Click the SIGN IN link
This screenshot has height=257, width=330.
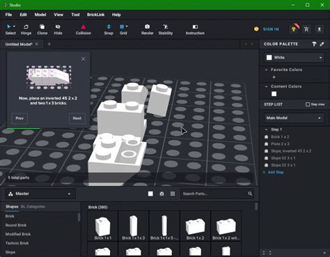click(x=271, y=29)
